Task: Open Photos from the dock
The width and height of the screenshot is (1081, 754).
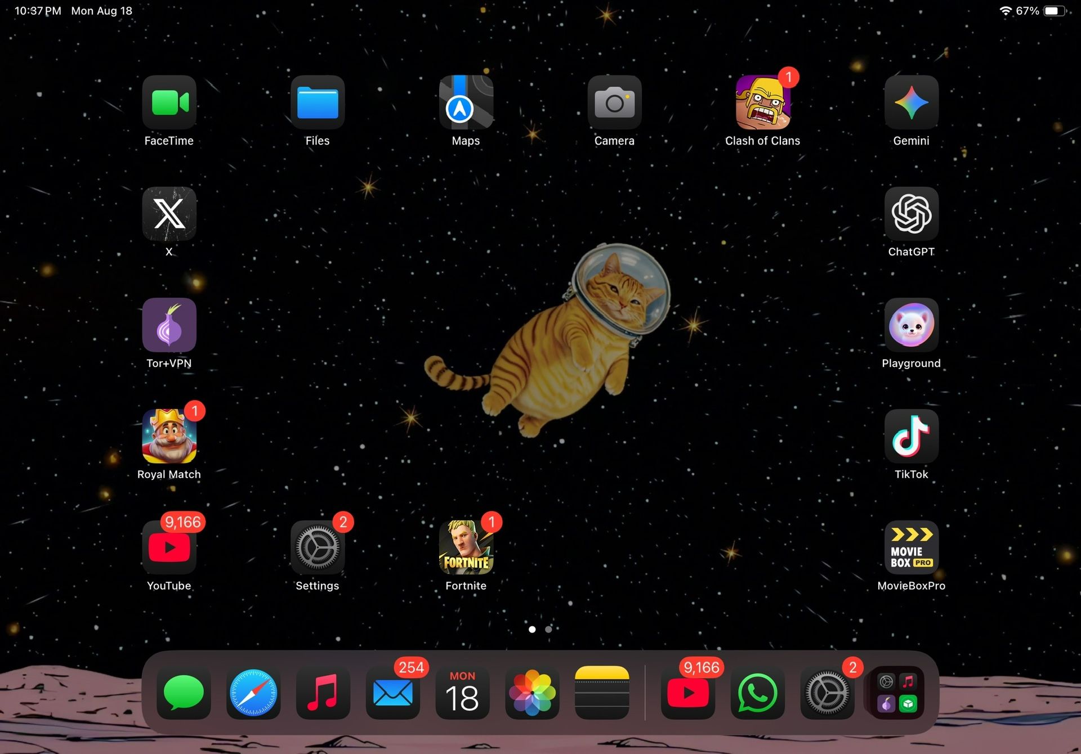Action: tap(532, 693)
